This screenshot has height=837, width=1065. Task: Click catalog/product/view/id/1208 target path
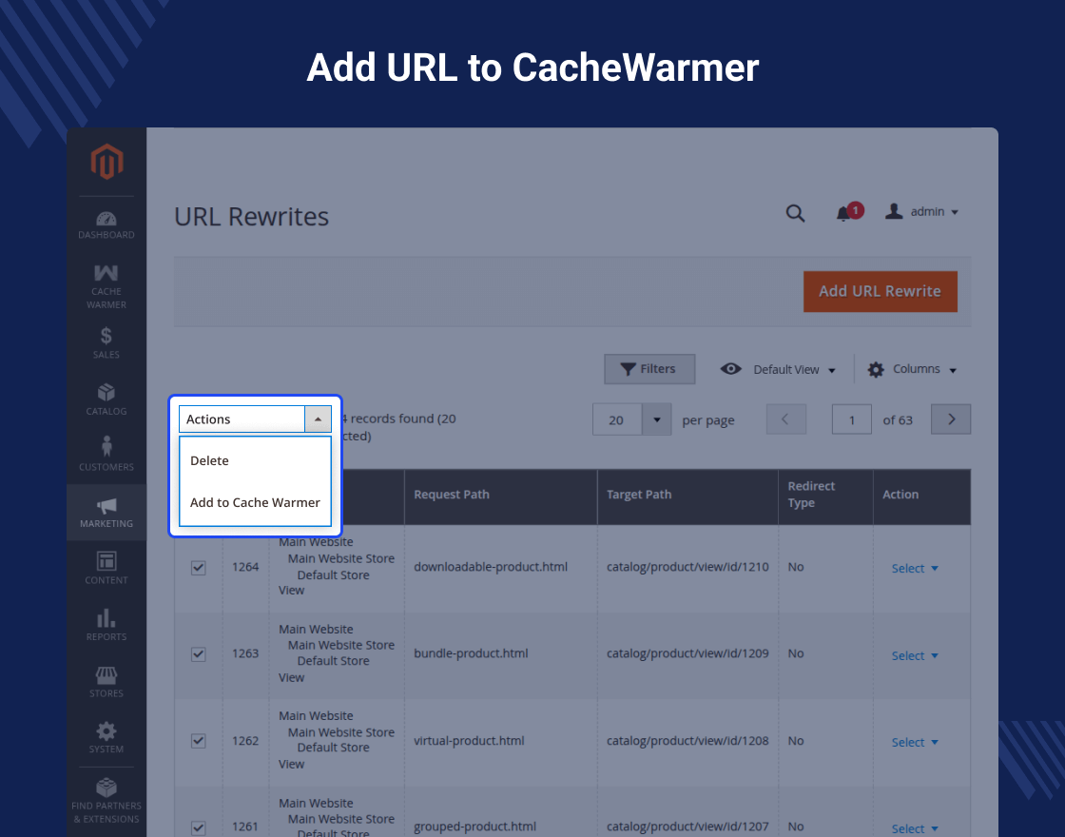(687, 741)
